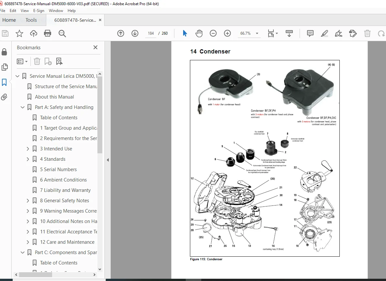
Task: Activate the hand pan tool
Action: click(199, 33)
